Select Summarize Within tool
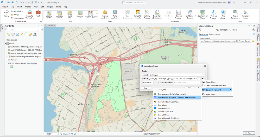Viewport: 260px width, 137px height. (59, 15)
